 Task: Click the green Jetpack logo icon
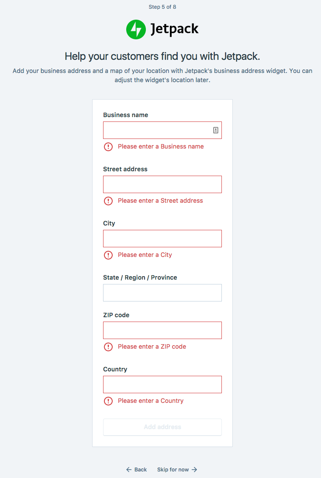point(135,29)
